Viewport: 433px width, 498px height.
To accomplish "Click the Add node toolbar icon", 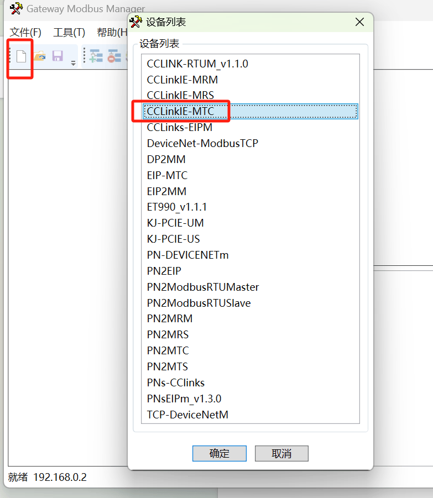I will point(96,56).
